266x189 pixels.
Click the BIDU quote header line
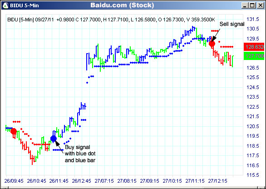click(111, 20)
